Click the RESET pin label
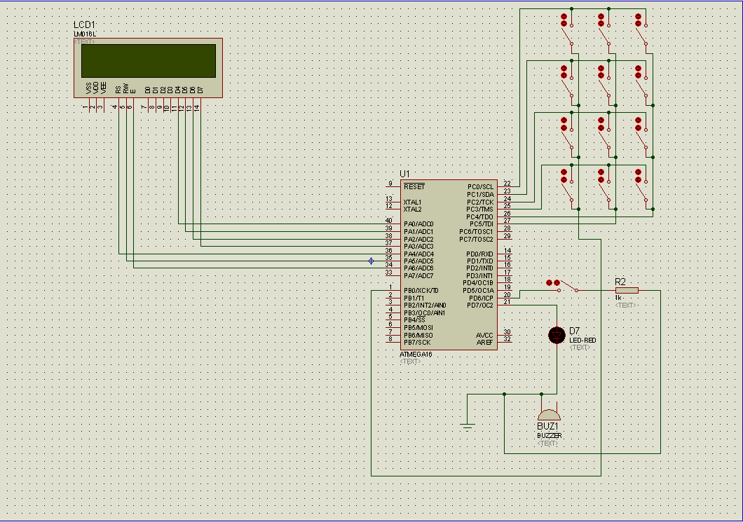 414,187
